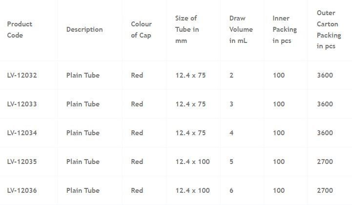
Task: Select product code LV-12032
Action: coord(22,75)
